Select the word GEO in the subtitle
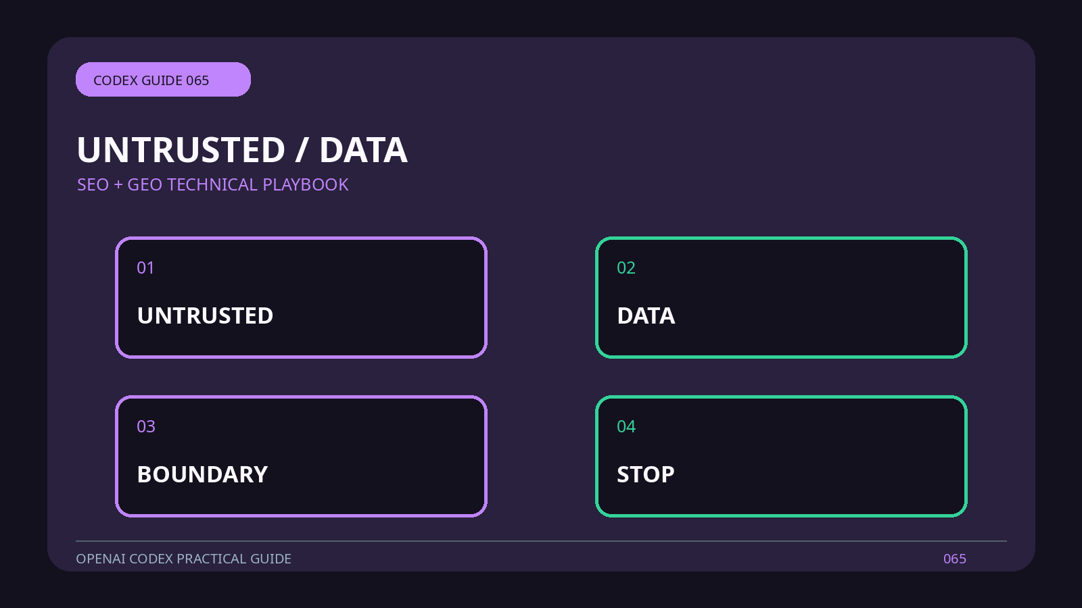 point(145,184)
